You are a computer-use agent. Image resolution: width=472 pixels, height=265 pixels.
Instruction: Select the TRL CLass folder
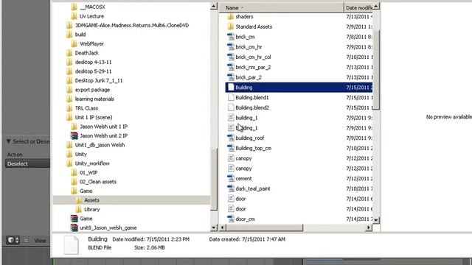[x=86, y=108]
